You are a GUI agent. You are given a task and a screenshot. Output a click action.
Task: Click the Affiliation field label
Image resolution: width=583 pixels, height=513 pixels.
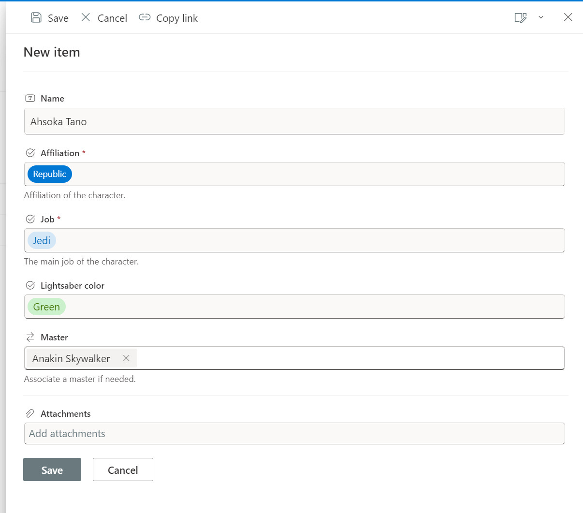point(60,153)
